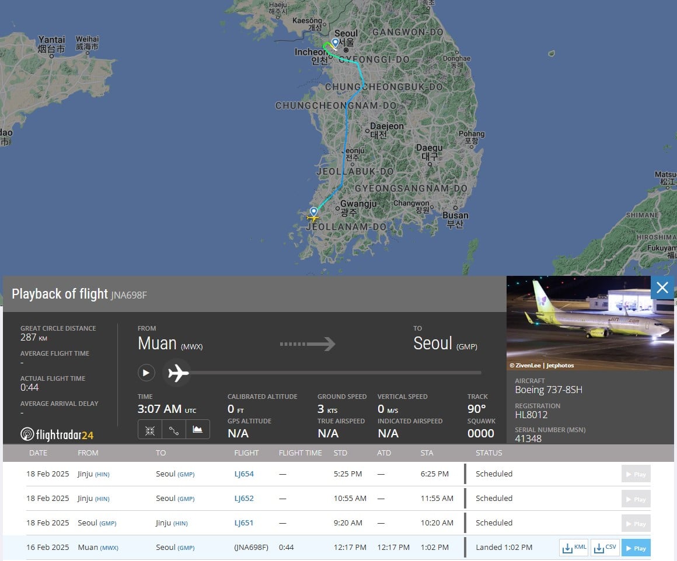Toggle the flight route path icon
The height and width of the screenshot is (561, 677).
click(173, 430)
